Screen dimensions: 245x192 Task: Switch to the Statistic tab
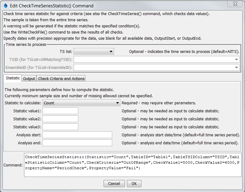click(13, 78)
